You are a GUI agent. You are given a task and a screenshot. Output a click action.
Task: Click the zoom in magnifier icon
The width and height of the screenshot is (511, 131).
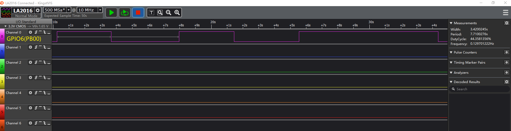[x=177, y=13]
